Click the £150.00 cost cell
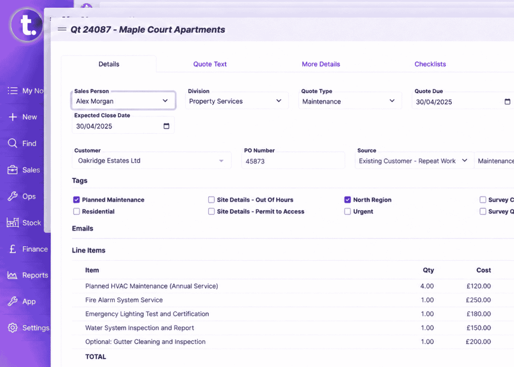 (x=479, y=328)
